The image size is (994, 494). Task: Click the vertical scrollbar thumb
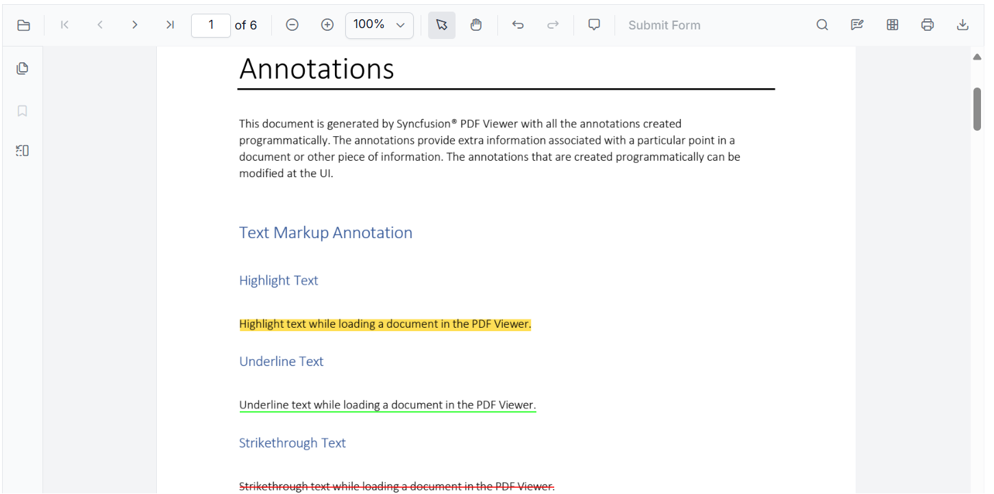pos(977,109)
